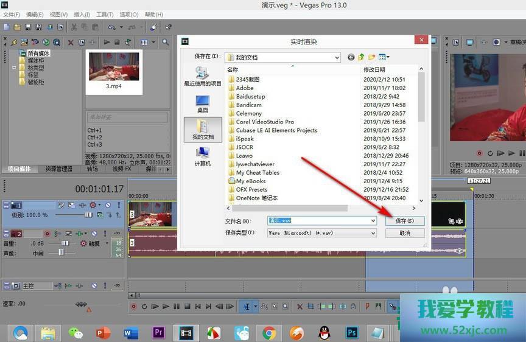Expand the 按类型 media bin tree node

click(x=14, y=68)
